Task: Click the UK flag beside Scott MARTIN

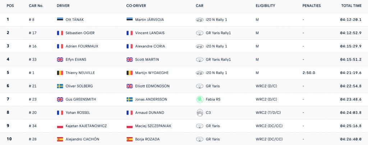Action: tap(129, 59)
